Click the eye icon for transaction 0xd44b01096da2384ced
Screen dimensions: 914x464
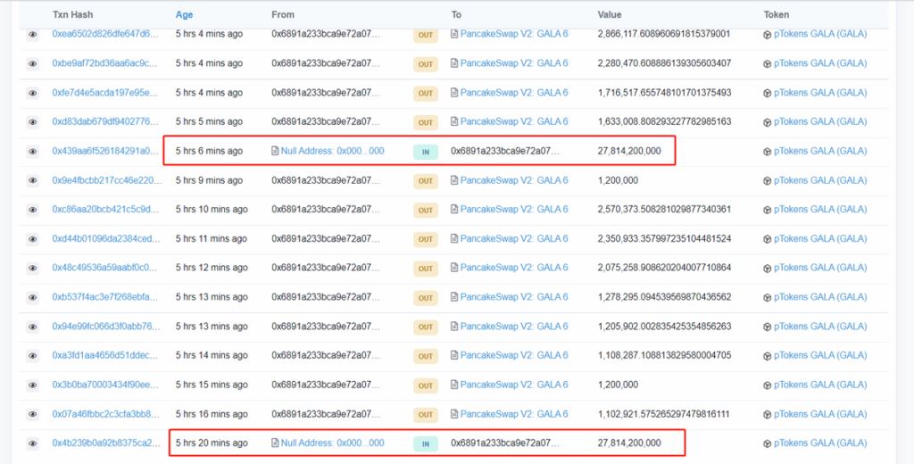tap(33, 239)
